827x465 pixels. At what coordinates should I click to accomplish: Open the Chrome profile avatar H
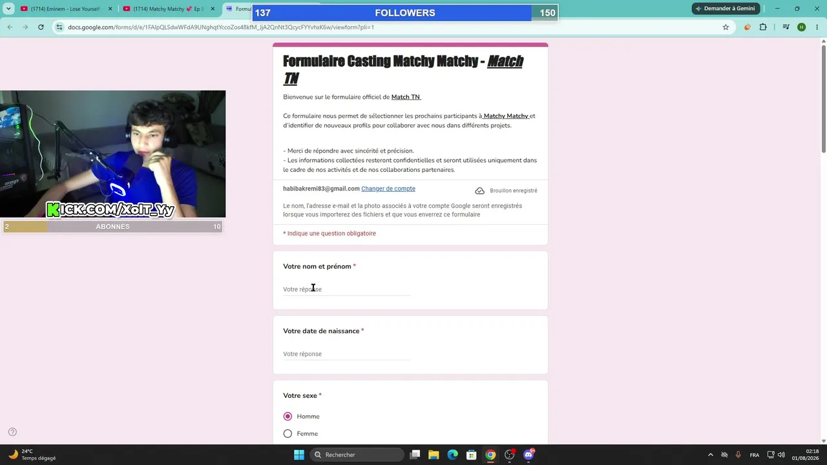point(801,27)
